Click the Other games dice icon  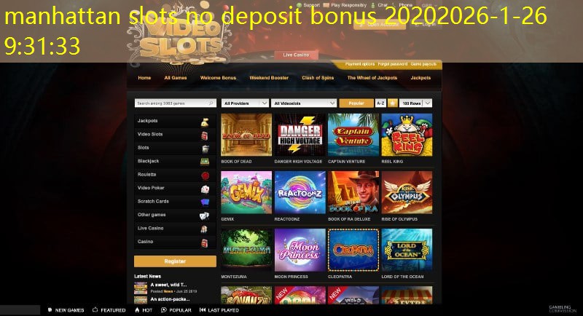pyautogui.click(x=204, y=216)
